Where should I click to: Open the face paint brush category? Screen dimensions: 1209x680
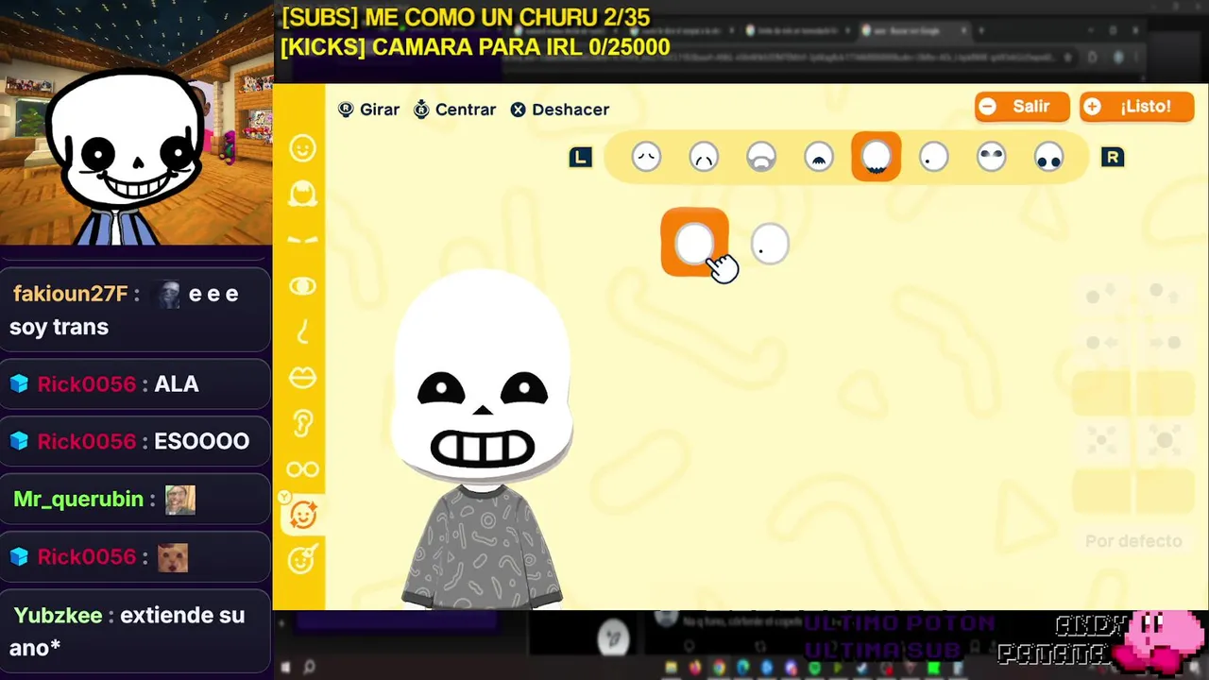(302, 560)
